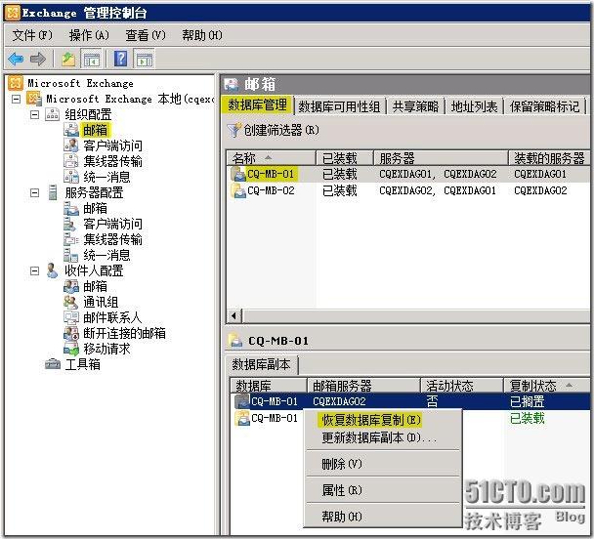Image resolution: width=594 pixels, height=539 pixels.
Task: Sort by the 名称 column header
Action: 272,158
